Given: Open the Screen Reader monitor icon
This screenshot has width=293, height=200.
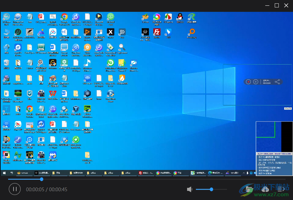Looking at the screenshot, I should click(x=64, y=50).
